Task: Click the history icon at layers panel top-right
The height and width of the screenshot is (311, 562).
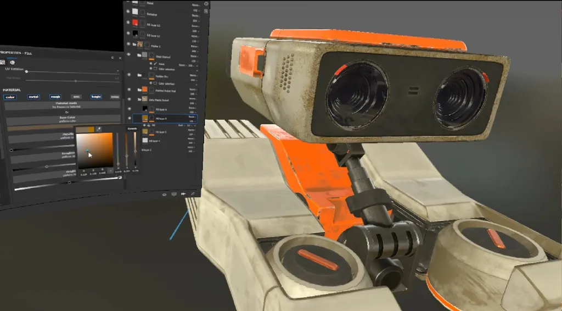Action: tap(206, 4)
